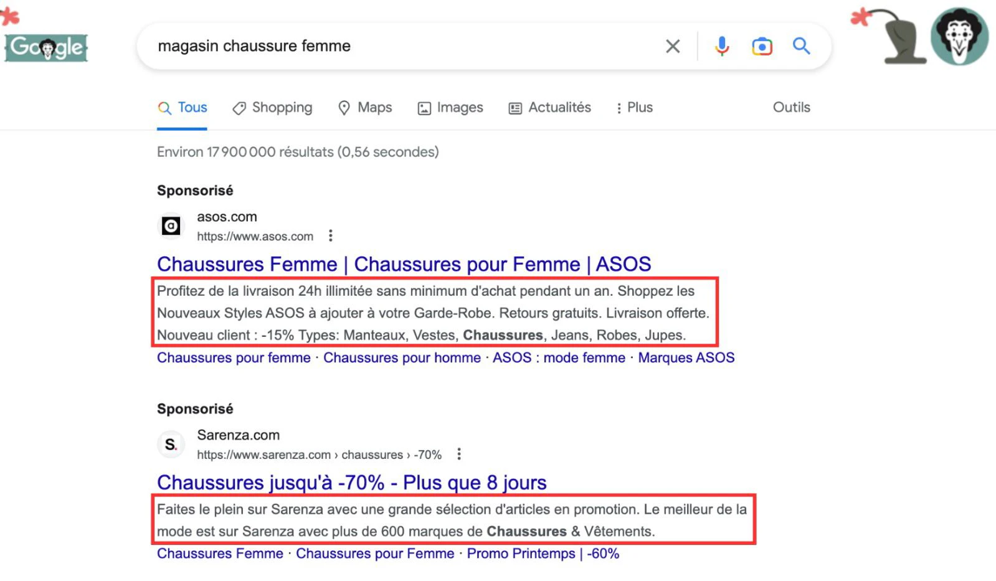Click the ASOS favicon logo
Image resolution: width=996 pixels, height=581 pixels.
pyautogui.click(x=171, y=225)
